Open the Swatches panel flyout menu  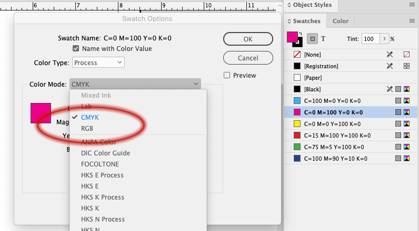pyautogui.click(x=412, y=21)
